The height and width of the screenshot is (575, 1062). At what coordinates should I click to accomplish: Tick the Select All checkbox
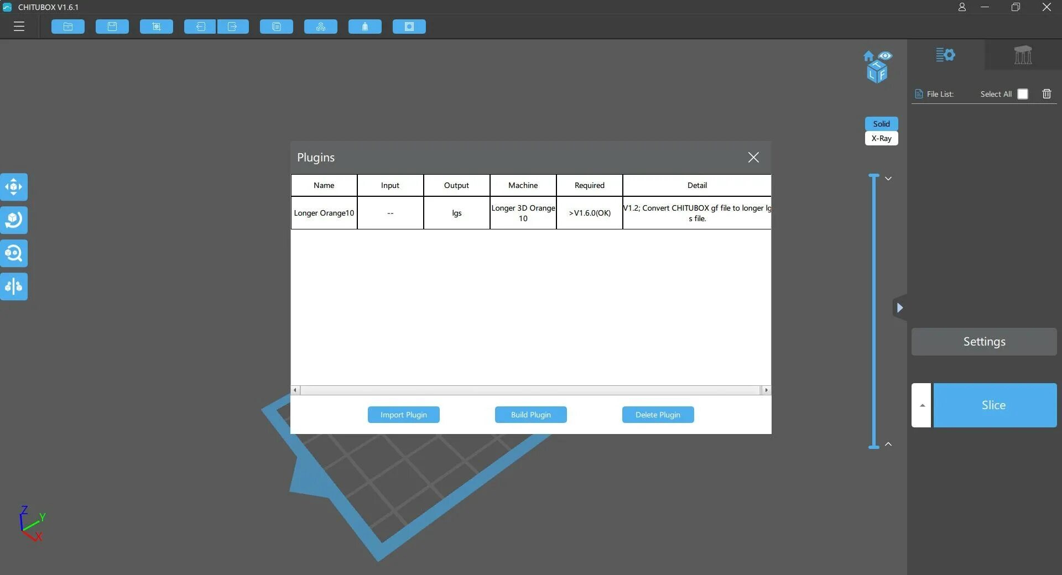tap(1023, 94)
